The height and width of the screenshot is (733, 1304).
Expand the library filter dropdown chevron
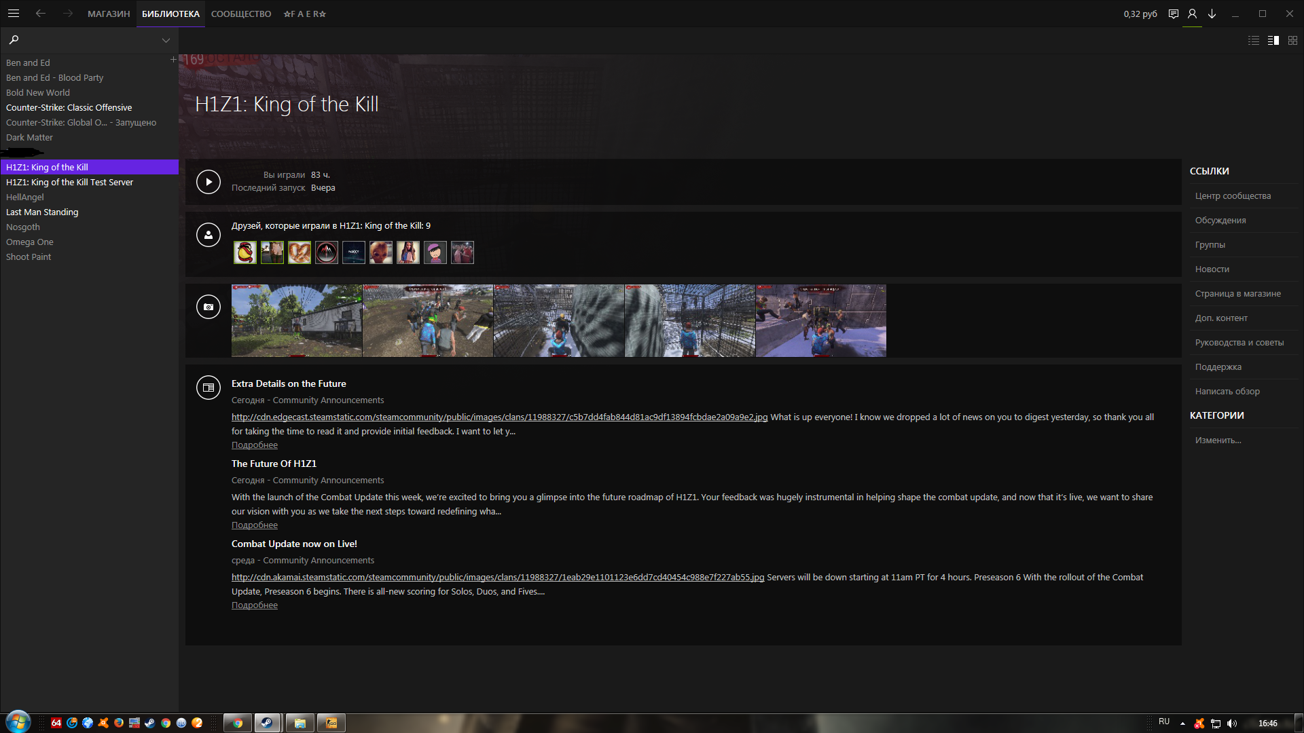(x=166, y=41)
